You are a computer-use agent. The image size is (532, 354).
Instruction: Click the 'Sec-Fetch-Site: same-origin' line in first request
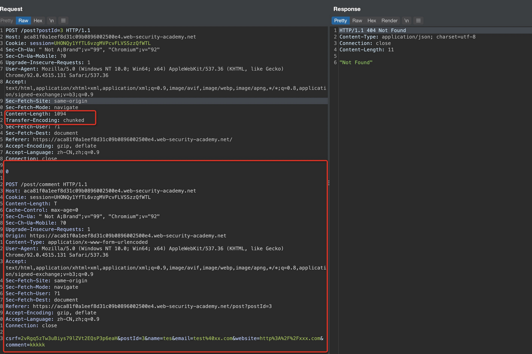(46, 101)
